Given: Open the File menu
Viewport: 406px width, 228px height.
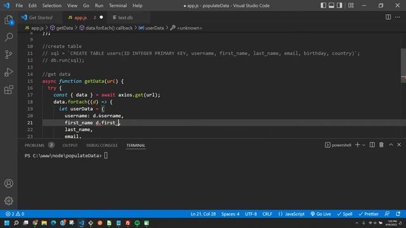Looking at the screenshot, I should pyautogui.click(x=19, y=6).
